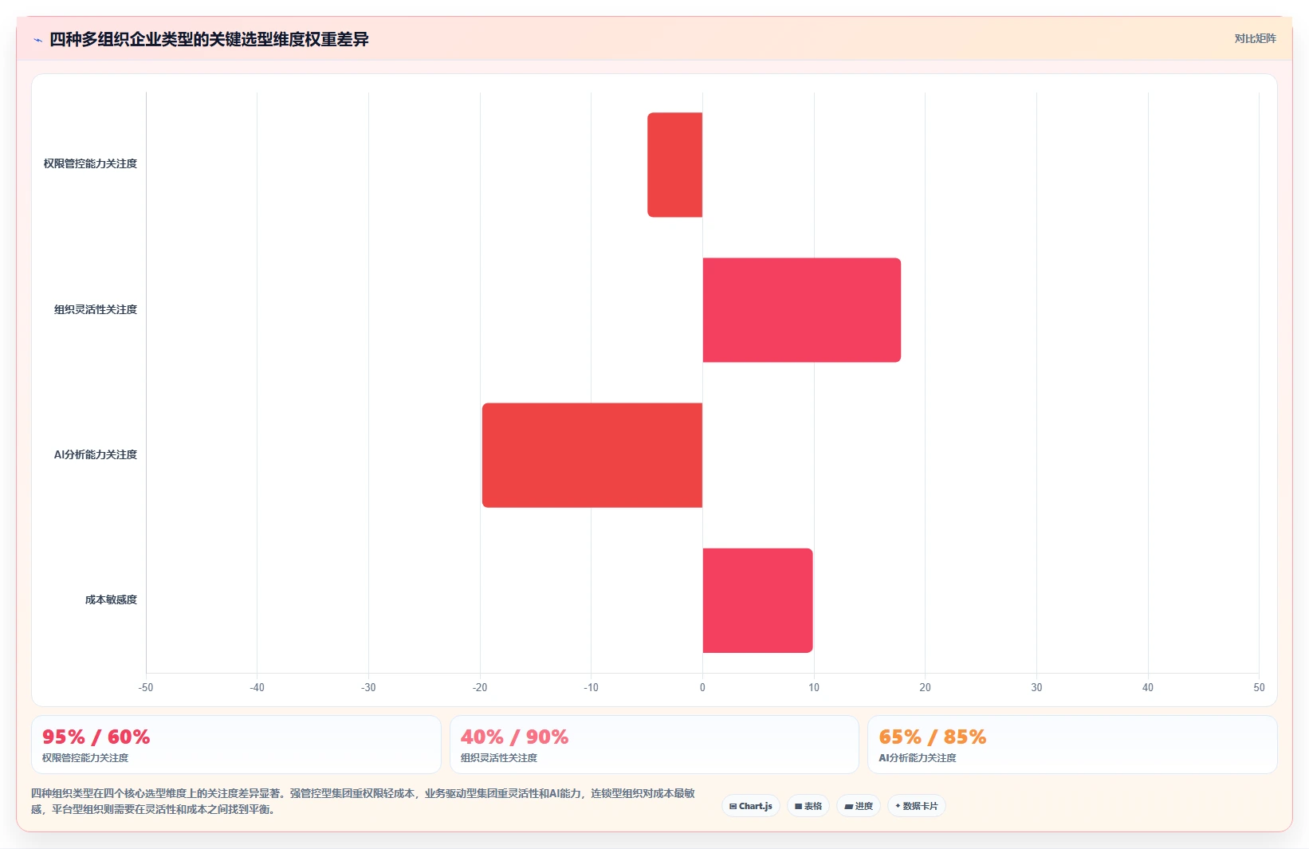The width and height of the screenshot is (1309, 849).
Task: Click the Chart.js tag chip
Action: 751,806
